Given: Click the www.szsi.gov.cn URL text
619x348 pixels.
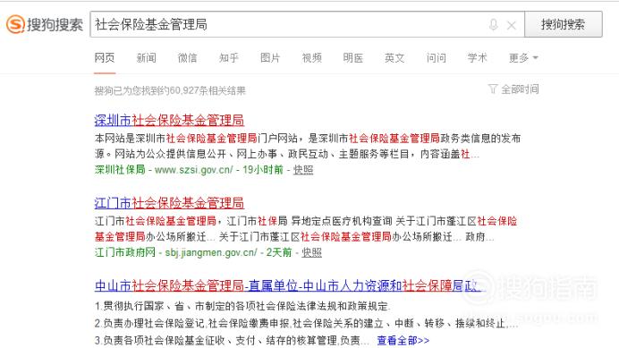Looking at the screenshot, I should coord(194,170).
